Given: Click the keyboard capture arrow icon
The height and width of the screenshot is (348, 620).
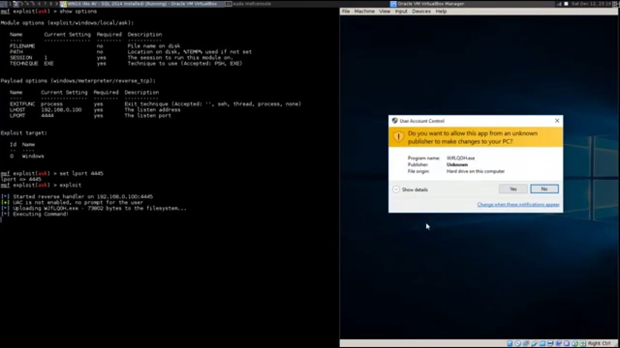Looking at the screenshot, I should point(583,343).
